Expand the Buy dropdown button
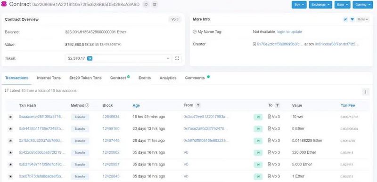 tap(299, 5)
